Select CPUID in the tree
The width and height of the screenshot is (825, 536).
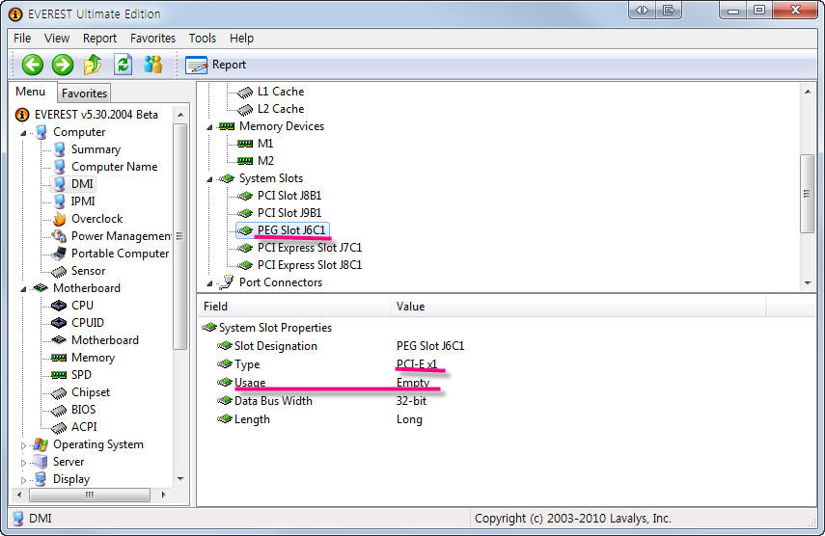coord(88,323)
